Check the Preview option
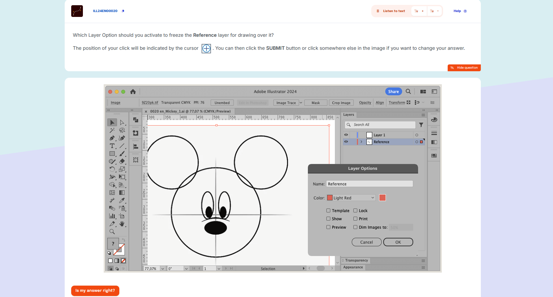Viewport: 553px width, 297px height. click(x=328, y=227)
